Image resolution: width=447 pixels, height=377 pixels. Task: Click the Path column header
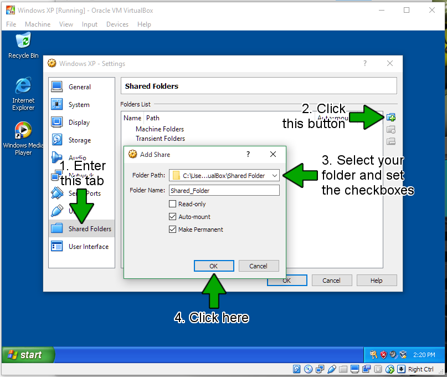pos(153,118)
